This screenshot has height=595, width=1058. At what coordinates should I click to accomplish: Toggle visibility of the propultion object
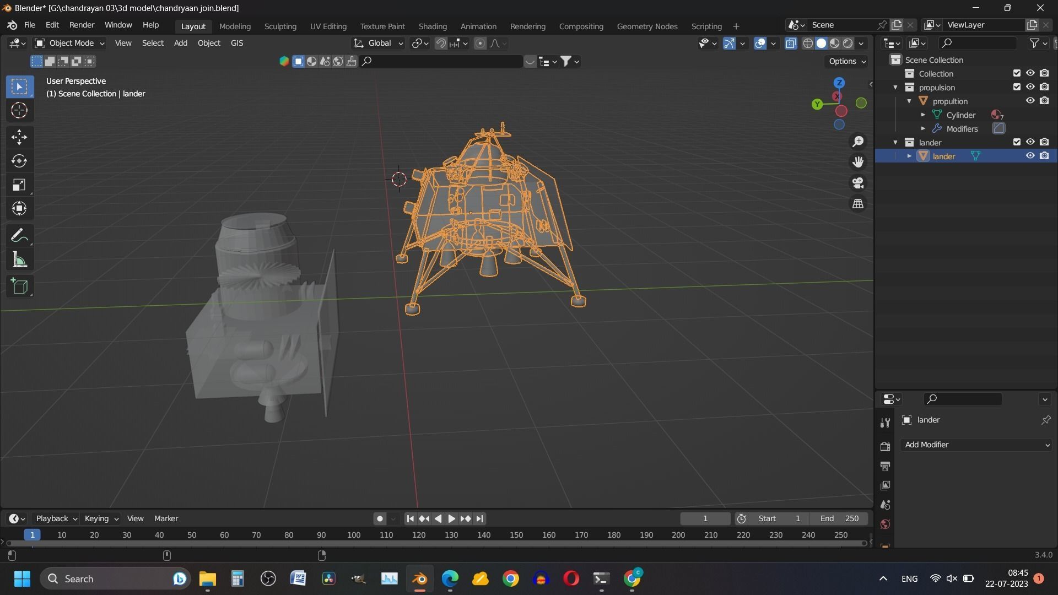(1030, 101)
